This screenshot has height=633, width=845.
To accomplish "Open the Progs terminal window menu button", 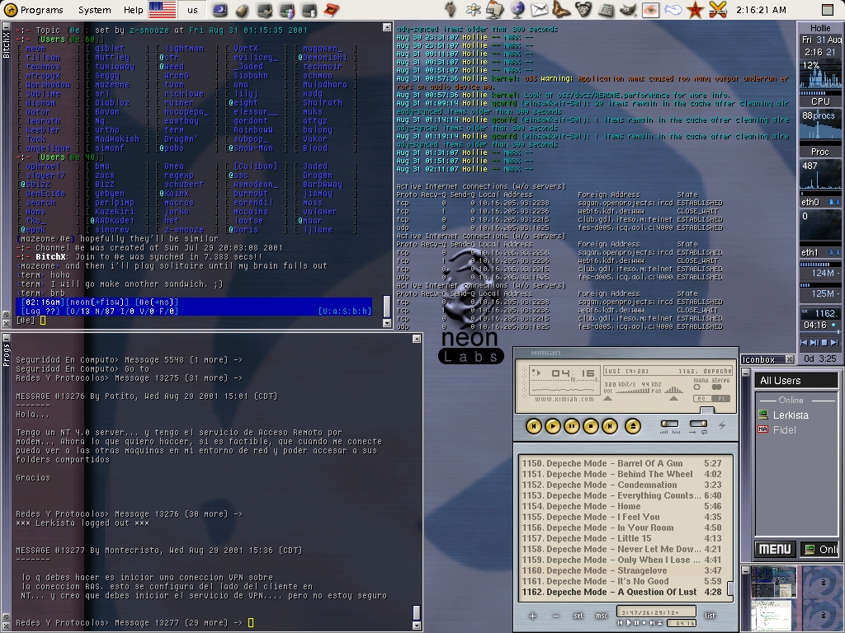I will tap(6, 337).
